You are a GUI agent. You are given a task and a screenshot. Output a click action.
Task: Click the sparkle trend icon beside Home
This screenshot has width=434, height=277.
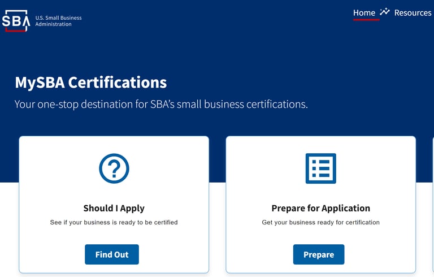coord(384,12)
